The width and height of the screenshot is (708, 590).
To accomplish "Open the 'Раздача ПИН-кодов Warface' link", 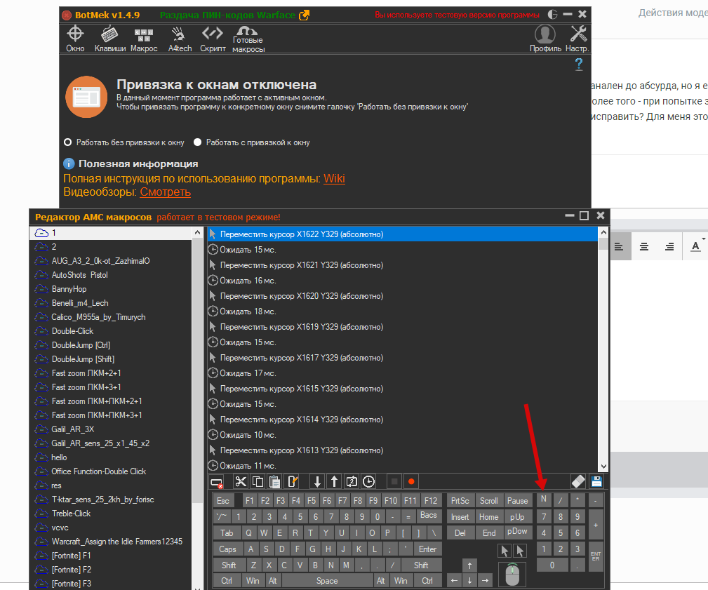I will (227, 15).
